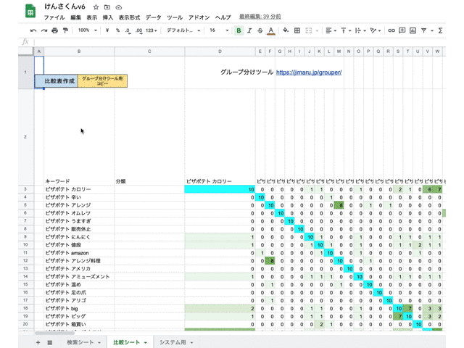Open the jimaru.jp/grouper link
Viewport: 464px width, 348px height.
coord(309,72)
